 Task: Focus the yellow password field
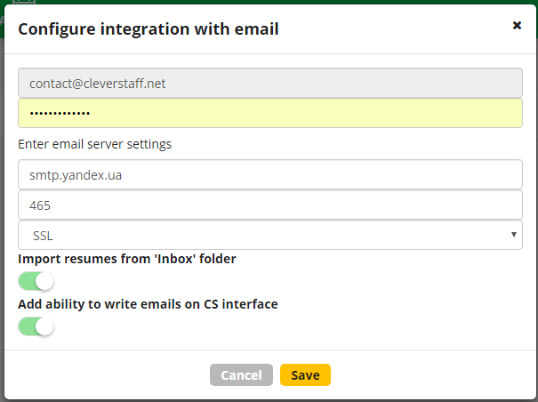[x=270, y=113]
